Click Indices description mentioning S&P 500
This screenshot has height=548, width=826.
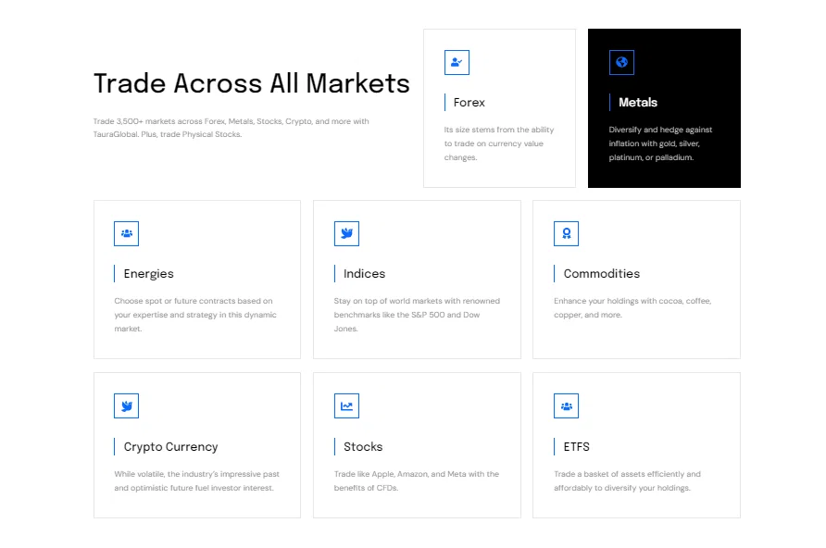(417, 315)
